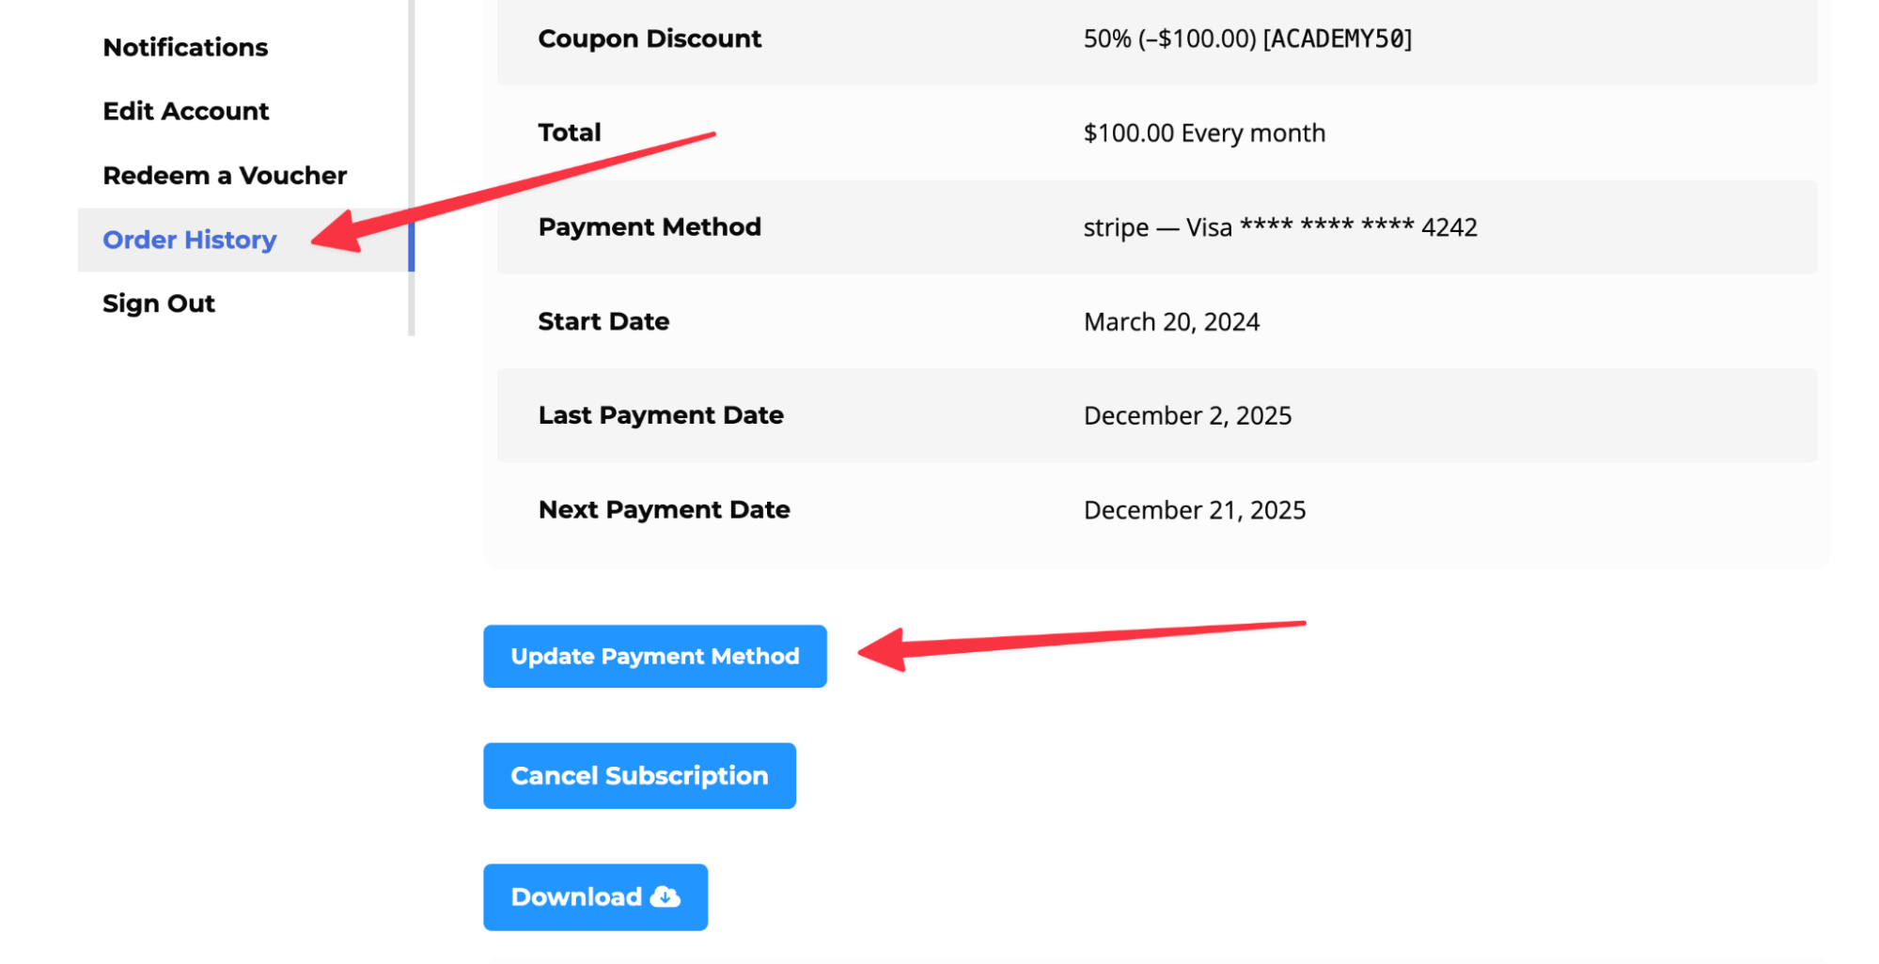This screenshot has width=1879, height=964.
Task: Open Notifications in the account sidebar
Action: pos(185,47)
